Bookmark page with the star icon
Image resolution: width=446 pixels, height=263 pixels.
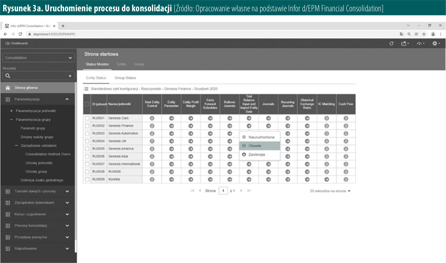[x=424, y=34]
